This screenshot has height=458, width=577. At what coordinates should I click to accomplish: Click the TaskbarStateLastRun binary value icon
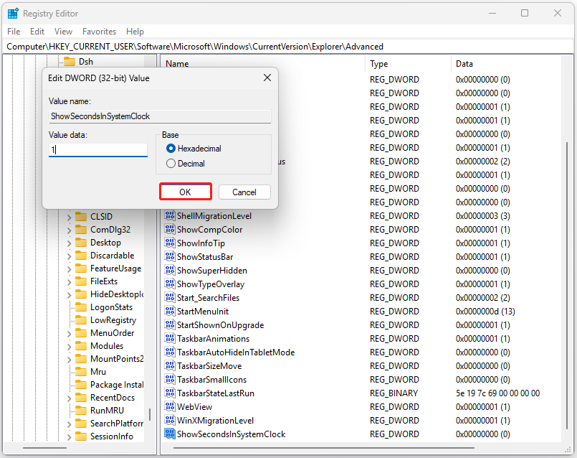tap(170, 393)
